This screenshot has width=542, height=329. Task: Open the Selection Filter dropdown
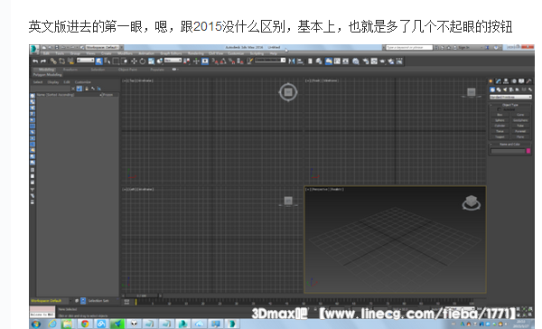pos(86,61)
